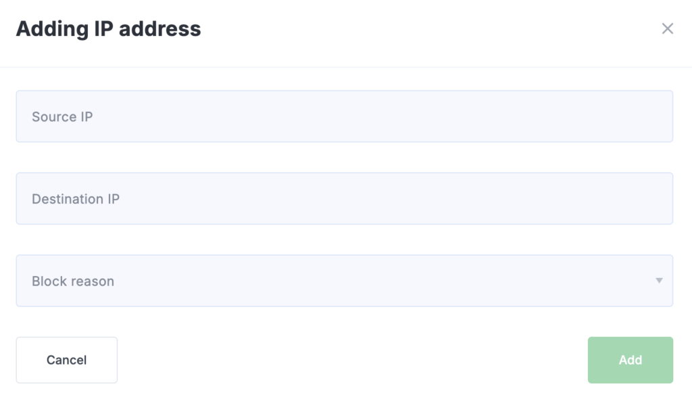Click the Block reason dropdown arrow

[659, 281]
